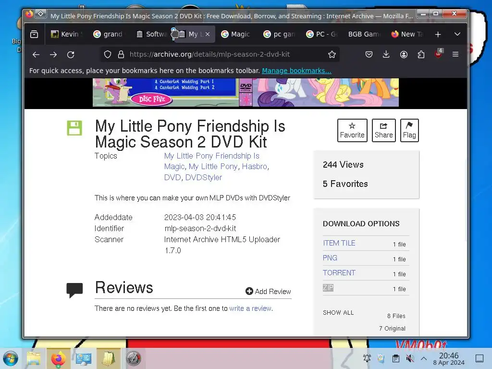This screenshot has width=492, height=369.
Task: Expand the list all tabs chevron
Action: (457, 34)
